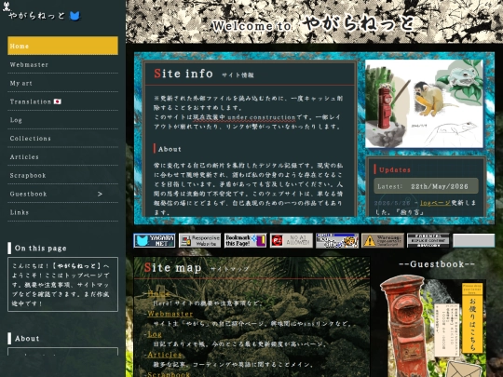Open the Log link in Site map

click(x=155, y=334)
